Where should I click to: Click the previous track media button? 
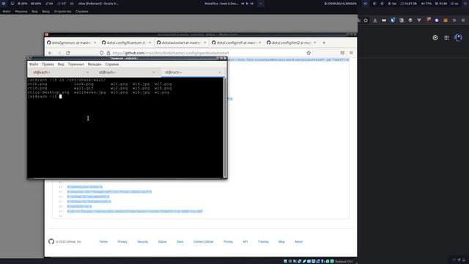243,4
